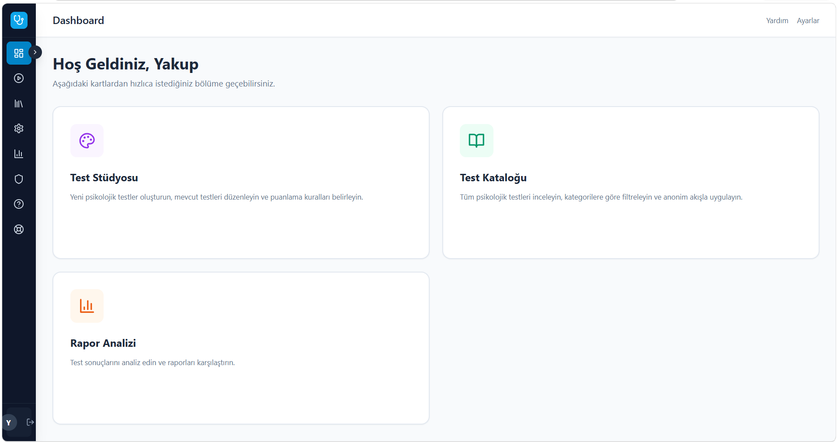
Task: Open the dashboard grid icon in sidebar
Action: tap(19, 53)
